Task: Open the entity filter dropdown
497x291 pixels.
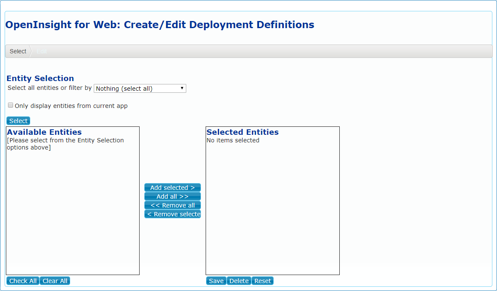Action: pyautogui.click(x=140, y=88)
